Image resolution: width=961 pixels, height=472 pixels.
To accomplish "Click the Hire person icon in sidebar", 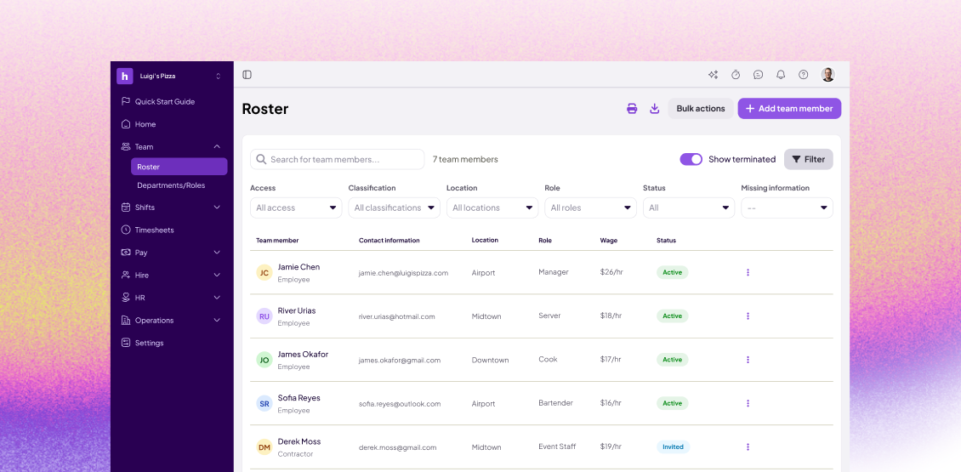I will tap(126, 275).
